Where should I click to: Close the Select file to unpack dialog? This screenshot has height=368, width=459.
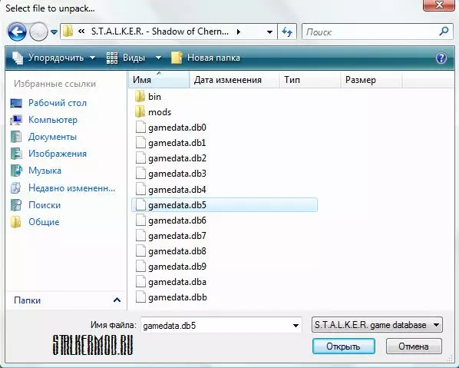click(x=439, y=5)
